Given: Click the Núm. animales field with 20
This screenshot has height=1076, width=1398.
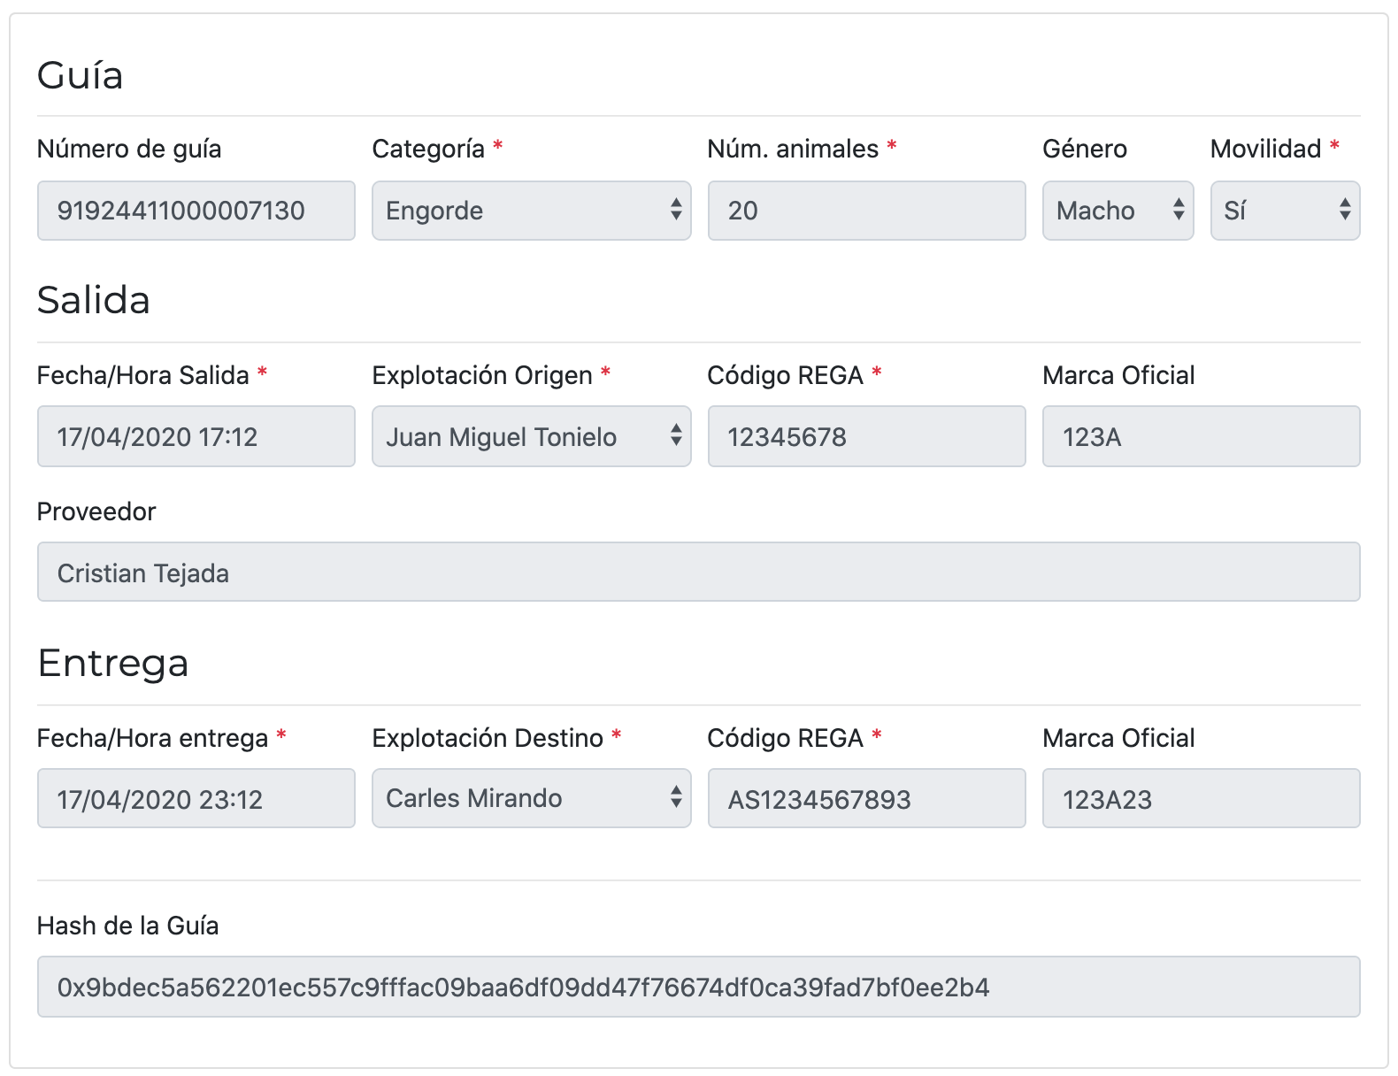Looking at the screenshot, I should coord(866,211).
